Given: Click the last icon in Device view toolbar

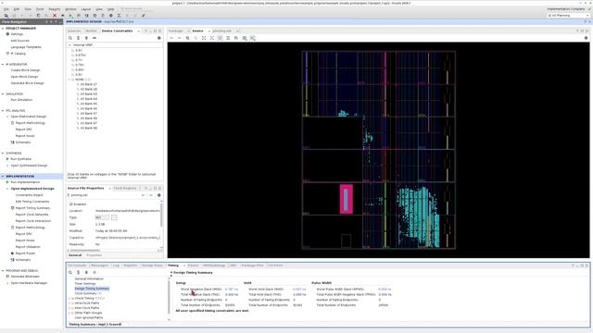Looking at the screenshot, I should 253,38.
